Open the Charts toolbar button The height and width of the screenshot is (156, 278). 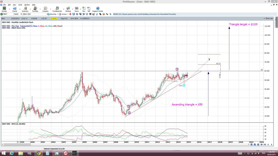pos(15,9)
